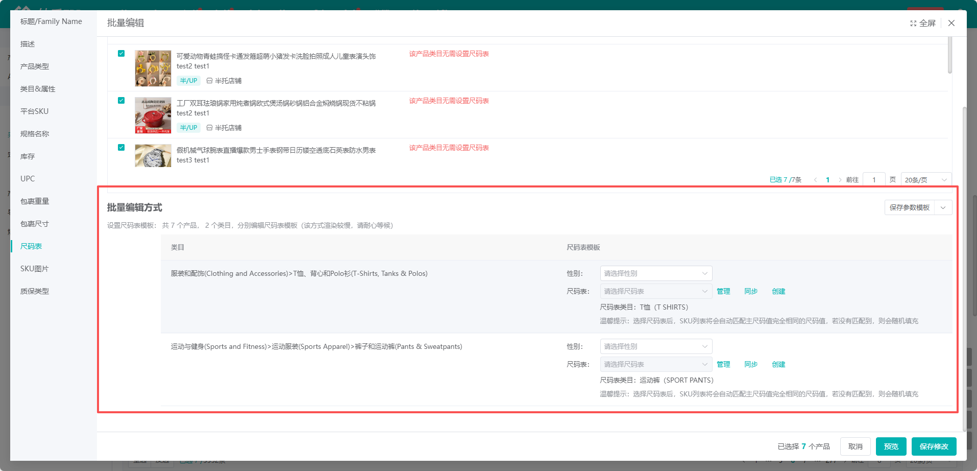This screenshot has width=977, height=471.
Task: Close the 批量编辑 dialog
Action: pos(951,23)
